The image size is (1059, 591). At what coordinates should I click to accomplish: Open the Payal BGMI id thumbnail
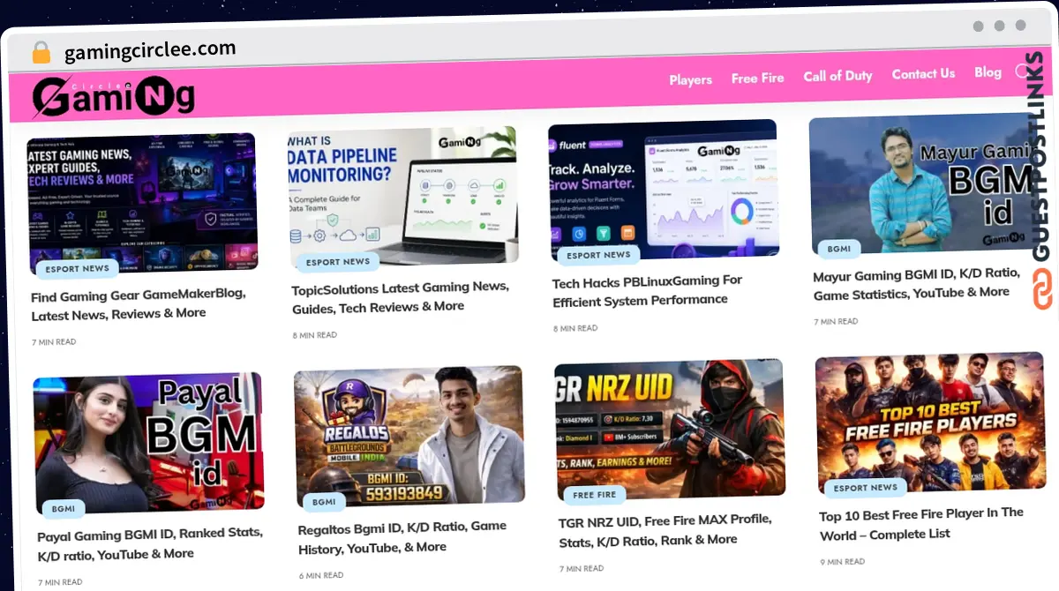click(149, 442)
